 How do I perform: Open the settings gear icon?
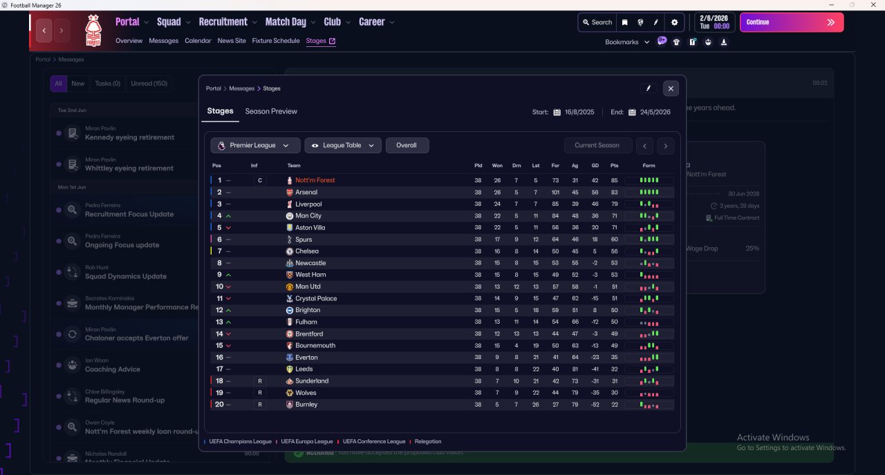pos(675,22)
